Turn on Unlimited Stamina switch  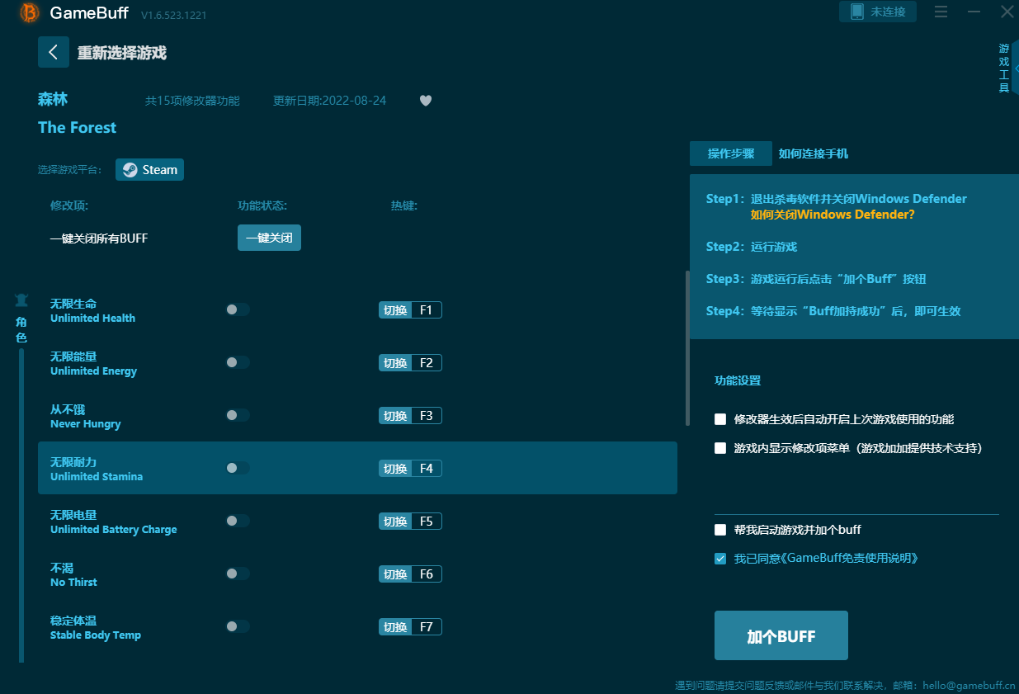click(x=238, y=468)
